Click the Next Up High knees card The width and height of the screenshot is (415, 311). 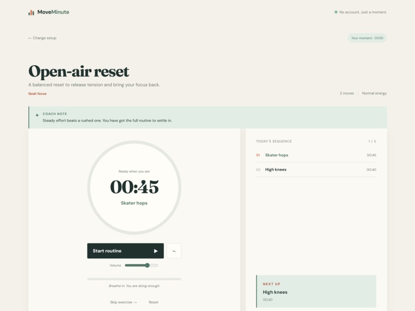(316, 291)
